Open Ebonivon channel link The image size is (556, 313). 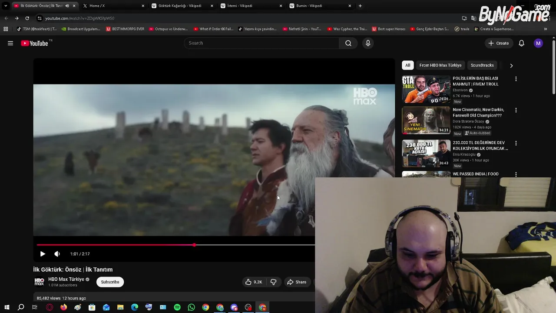460,90
